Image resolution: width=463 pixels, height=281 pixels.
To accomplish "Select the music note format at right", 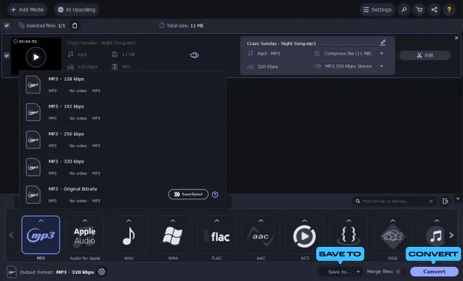I will coord(436,236).
